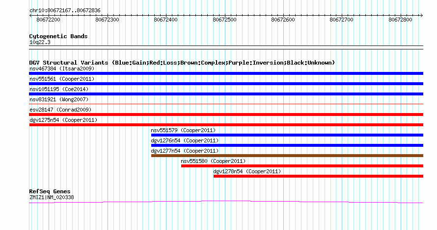Click the red dgv1278n54 loss bar
The width and height of the screenshot is (437, 230).
pos(318,176)
